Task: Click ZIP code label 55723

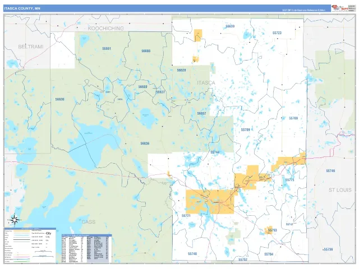Action: 277,33
